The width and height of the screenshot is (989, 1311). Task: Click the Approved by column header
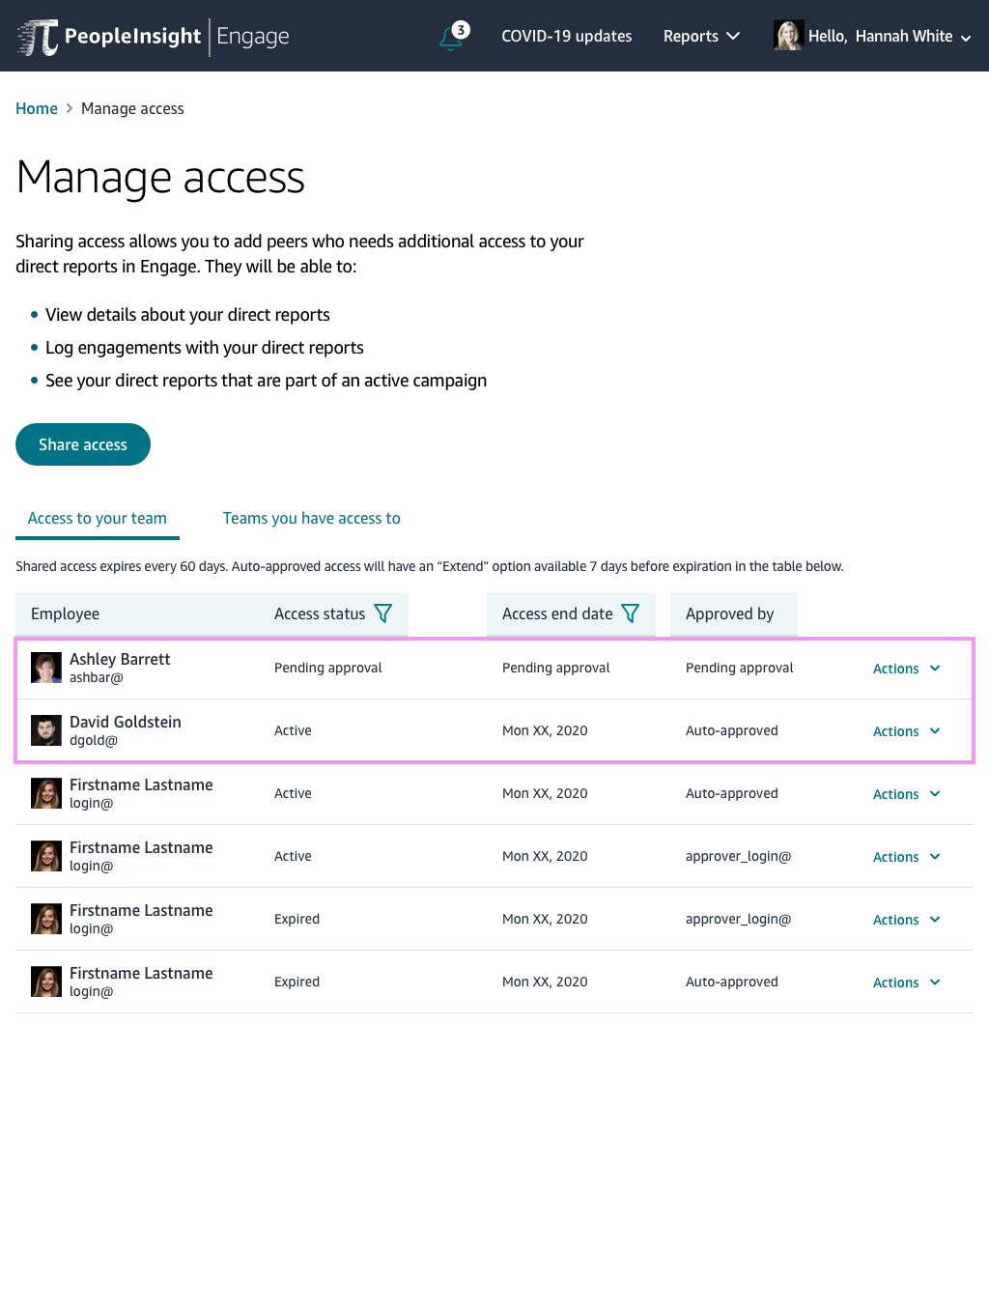pos(729,613)
